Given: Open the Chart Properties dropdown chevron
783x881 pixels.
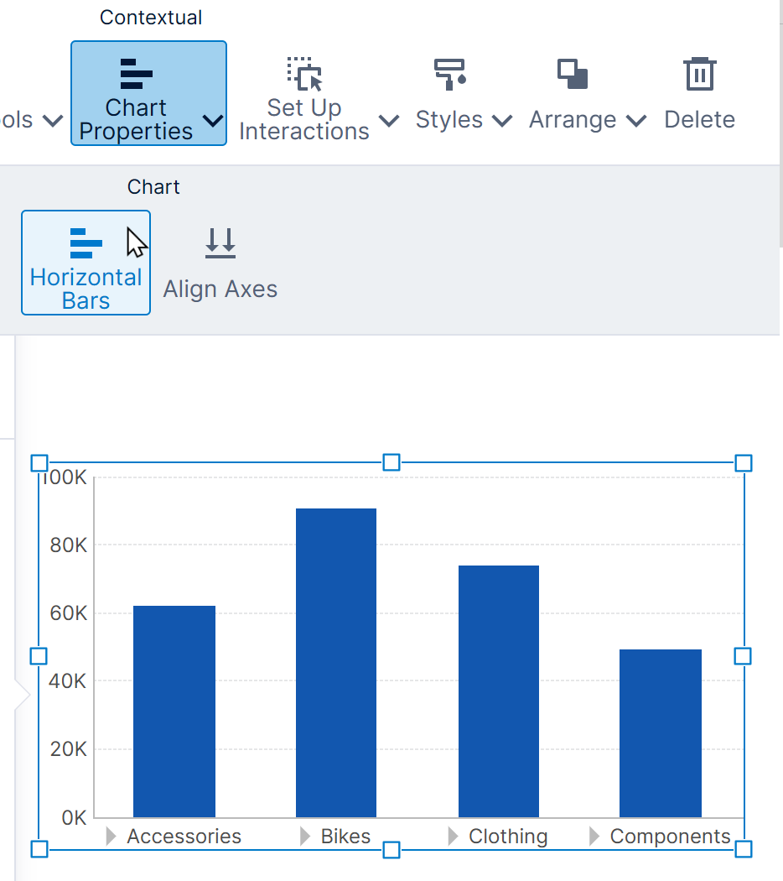Looking at the screenshot, I should point(212,122).
